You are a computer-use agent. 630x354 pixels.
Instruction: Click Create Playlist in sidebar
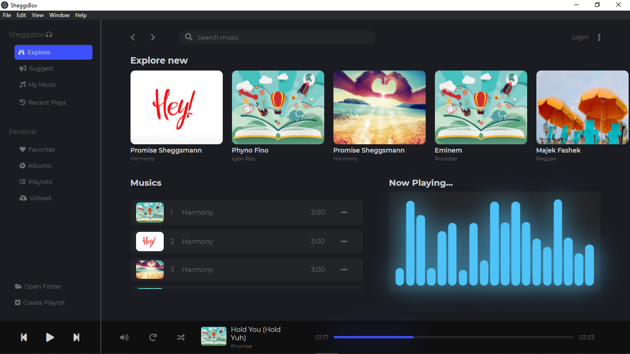40,302
